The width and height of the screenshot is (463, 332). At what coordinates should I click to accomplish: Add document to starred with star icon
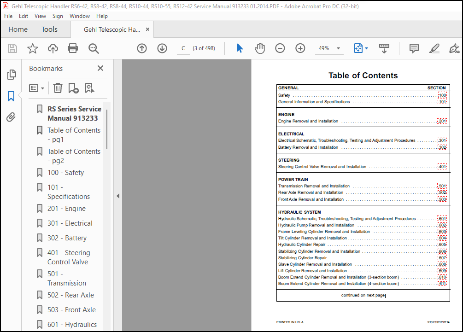click(x=33, y=48)
